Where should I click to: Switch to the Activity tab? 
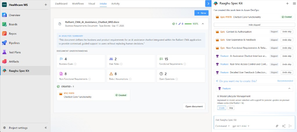pos(115,3)
